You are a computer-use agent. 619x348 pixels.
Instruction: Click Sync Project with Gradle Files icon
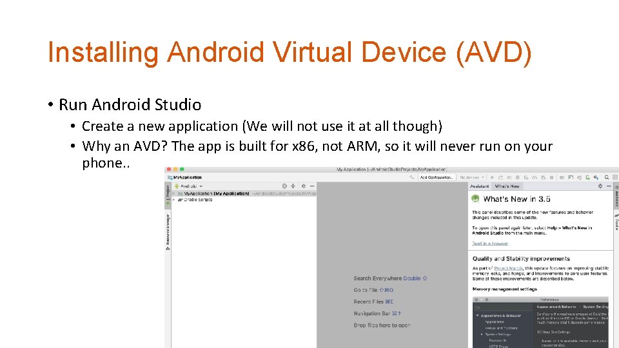(x=579, y=178)
